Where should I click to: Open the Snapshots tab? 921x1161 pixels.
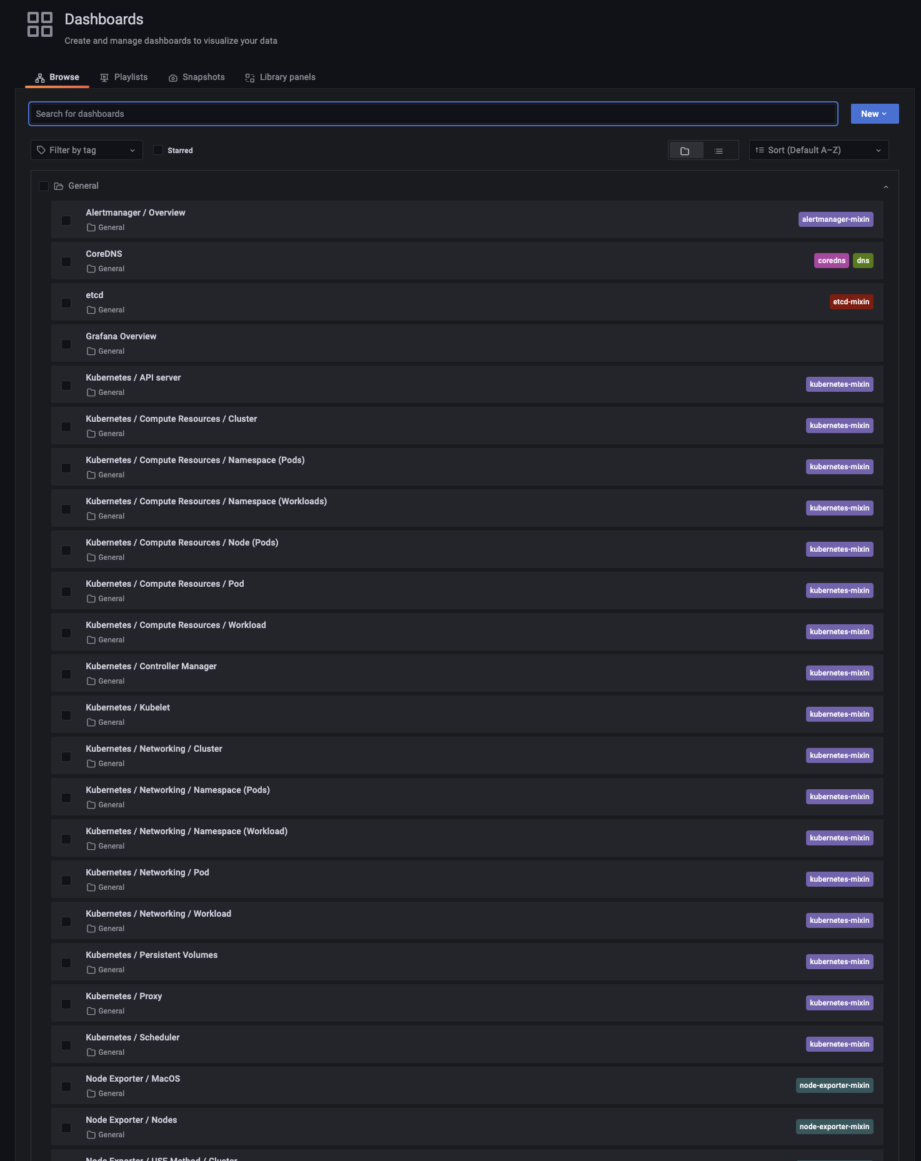(x=196, y=77)
